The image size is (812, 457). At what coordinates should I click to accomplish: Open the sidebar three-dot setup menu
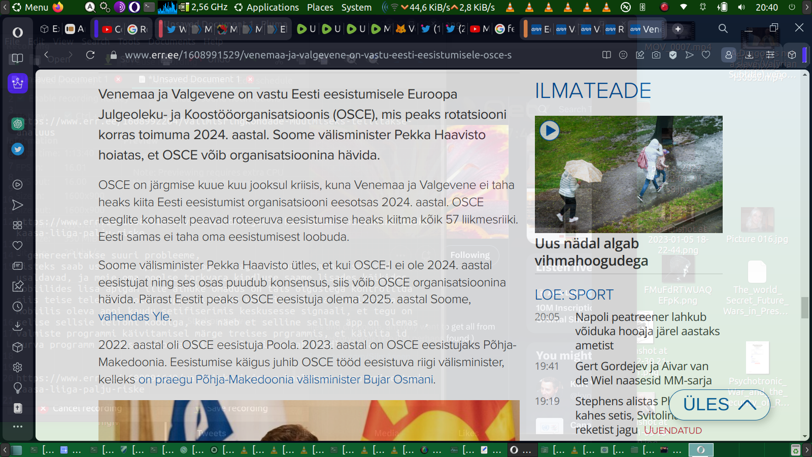[18, 427]
